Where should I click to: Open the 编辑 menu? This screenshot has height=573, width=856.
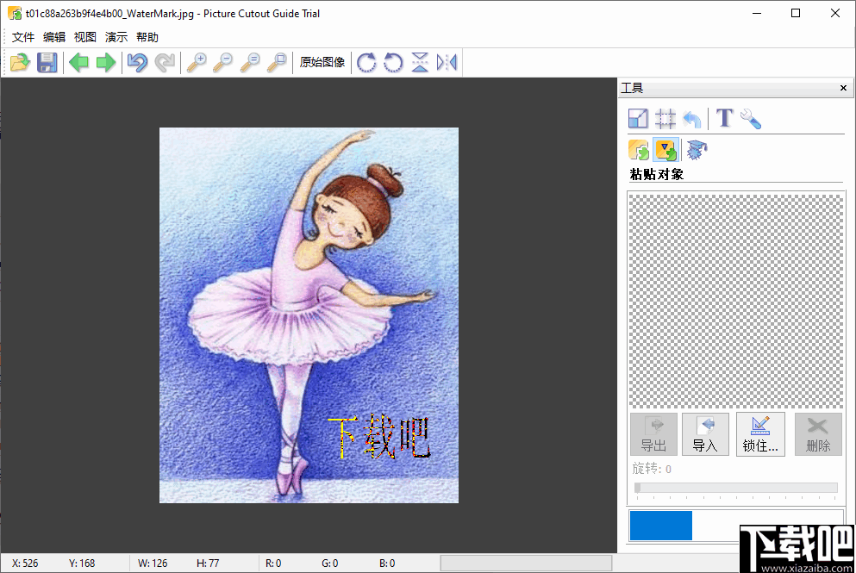click(54, 37)
